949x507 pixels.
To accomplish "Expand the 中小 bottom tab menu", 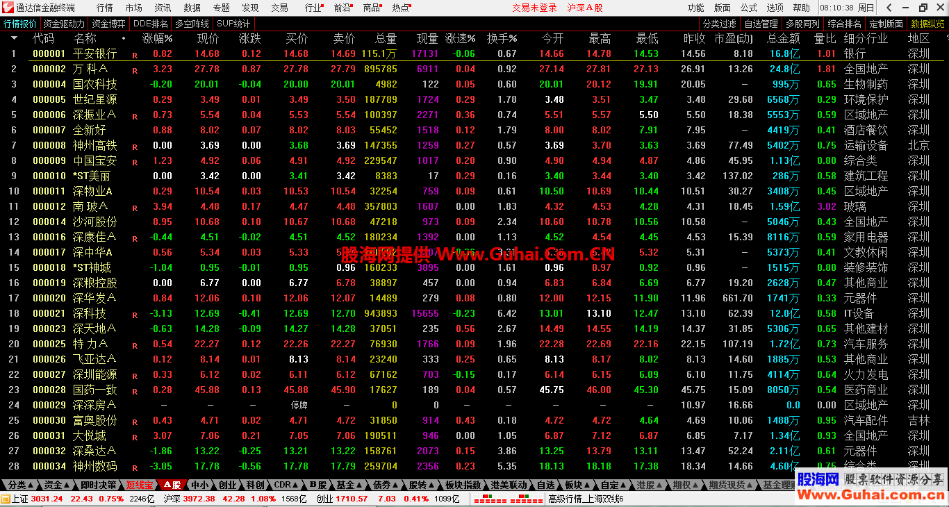I will click(x=199, y=485).
